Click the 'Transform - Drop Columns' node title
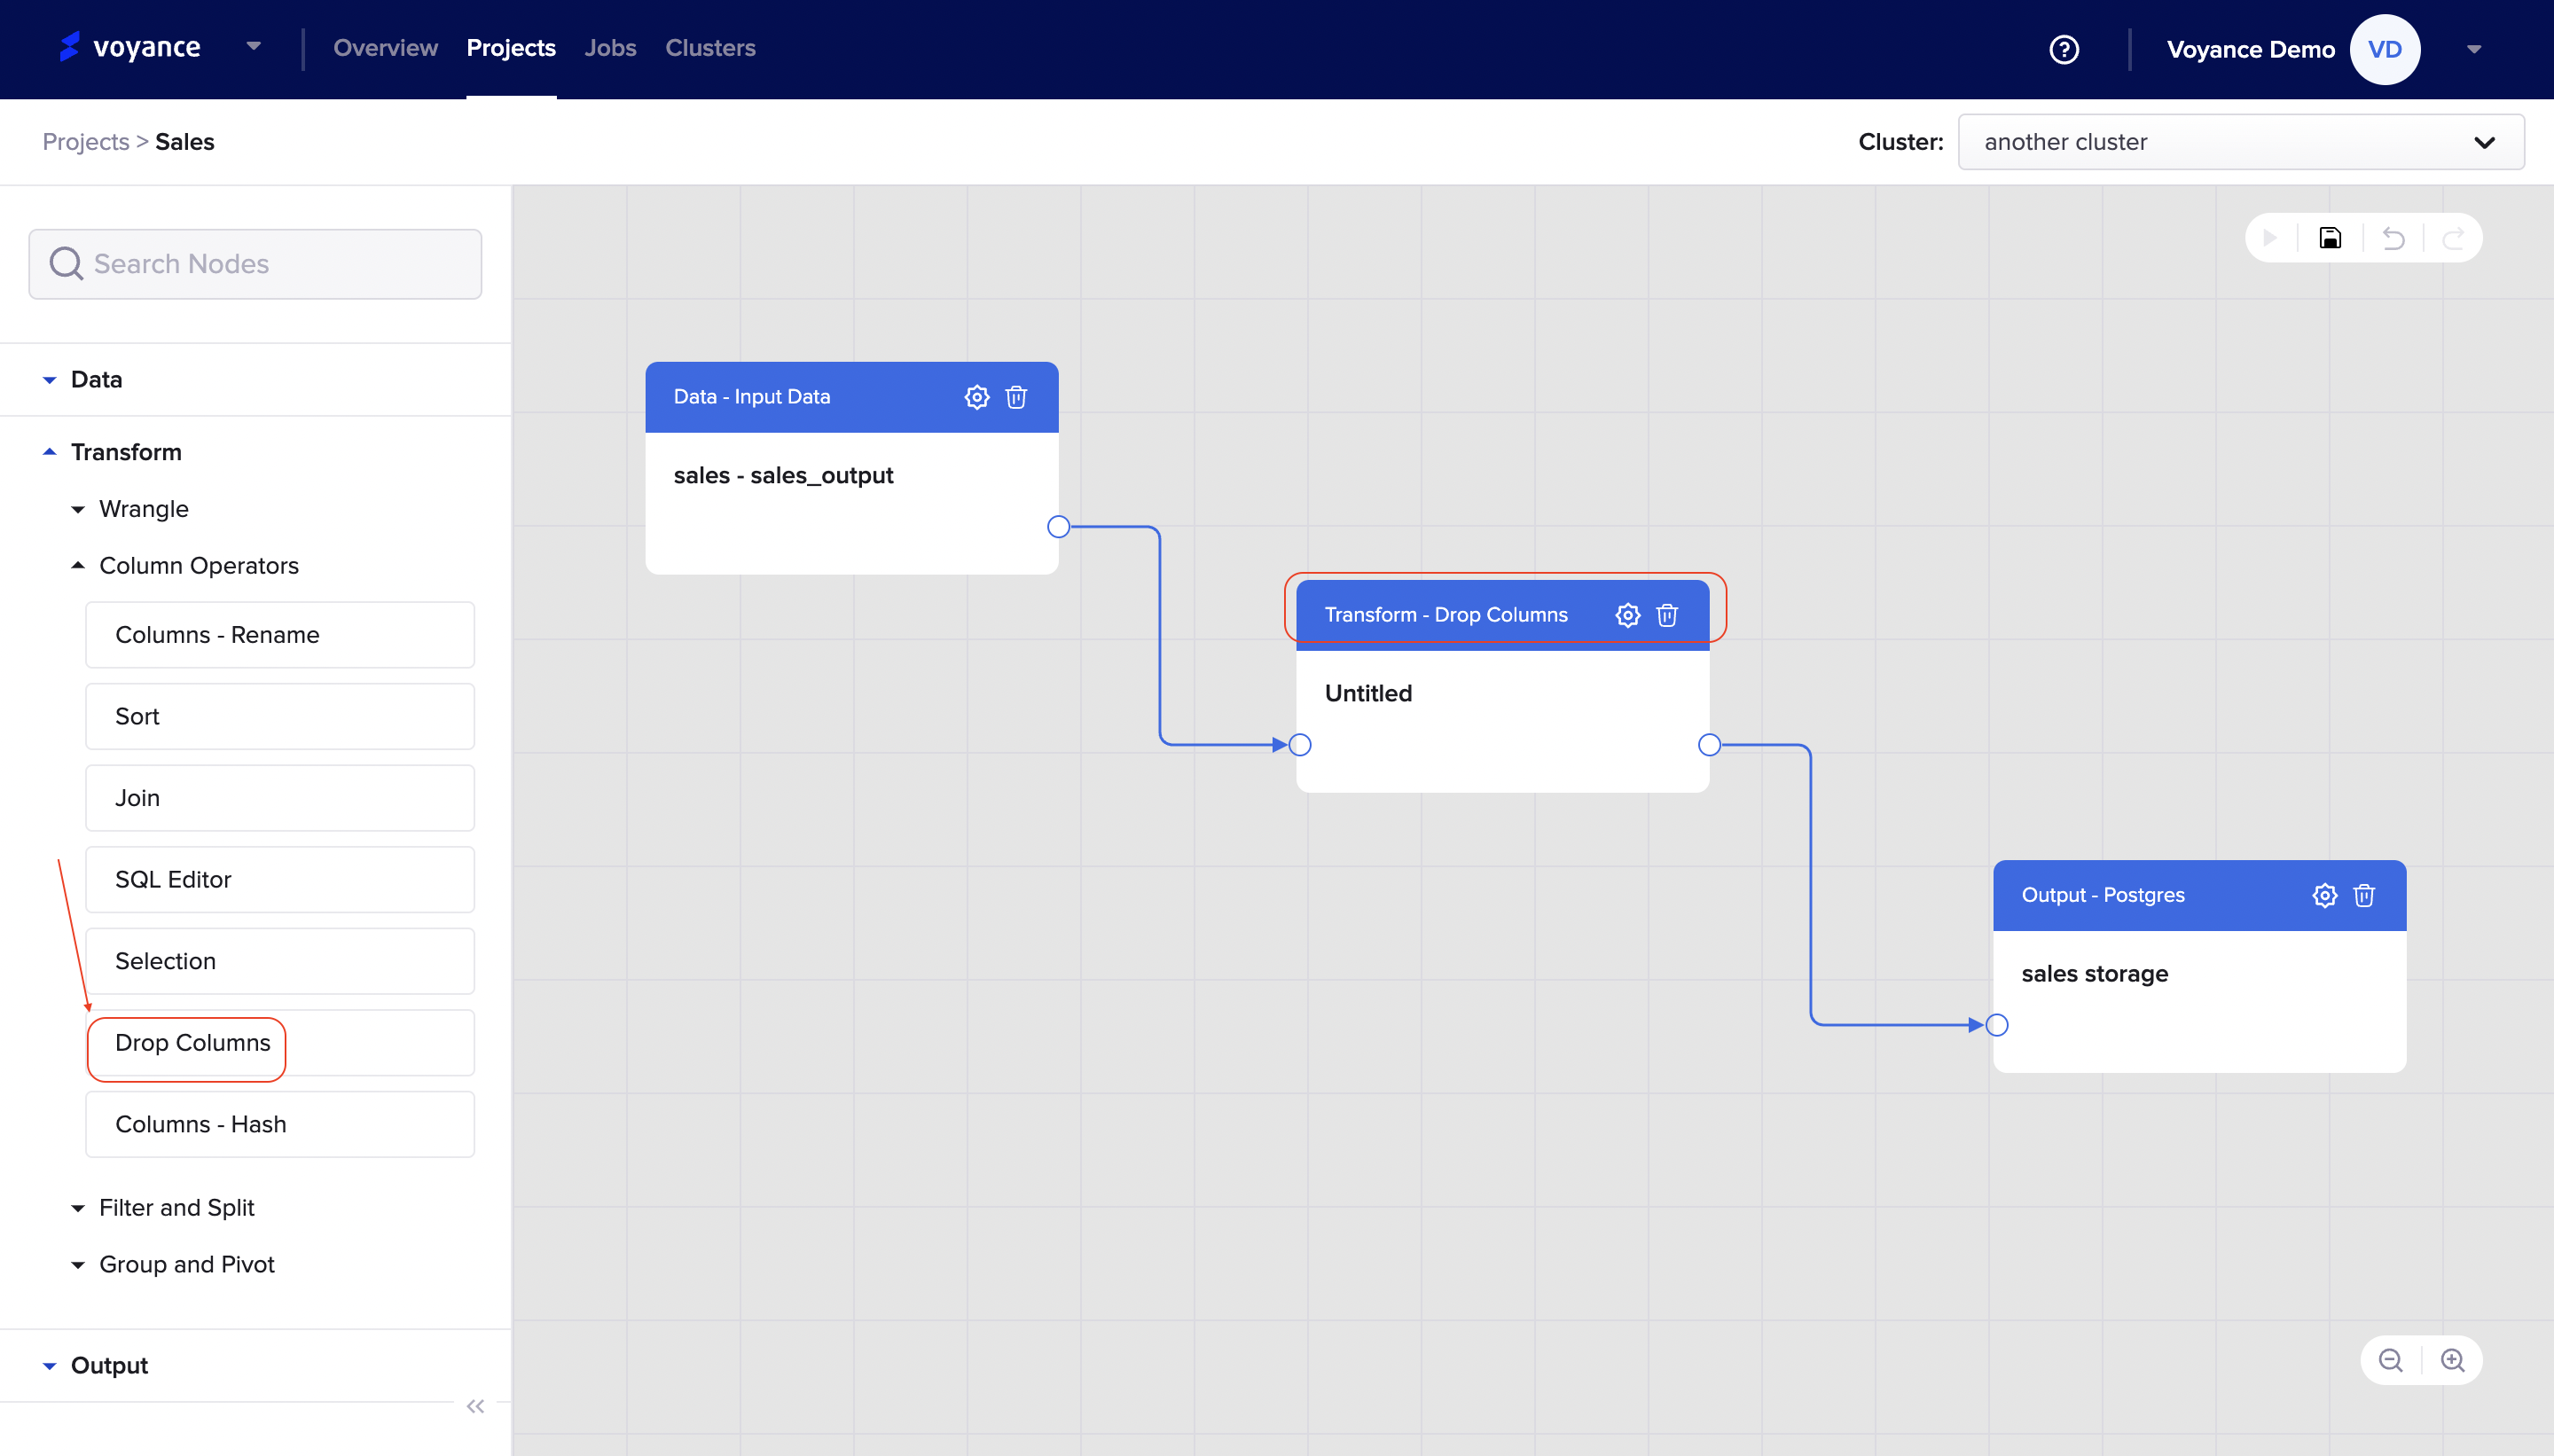 point(1445,615)
